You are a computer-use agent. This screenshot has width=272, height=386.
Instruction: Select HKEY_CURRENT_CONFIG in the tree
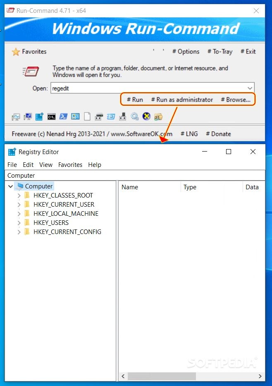[x=67, y=232]
